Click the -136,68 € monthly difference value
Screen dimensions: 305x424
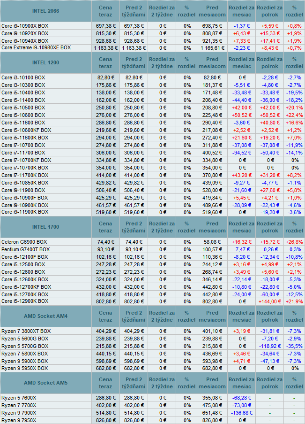242,413
